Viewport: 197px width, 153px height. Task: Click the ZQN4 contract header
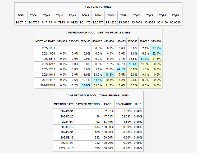[98, 16]
